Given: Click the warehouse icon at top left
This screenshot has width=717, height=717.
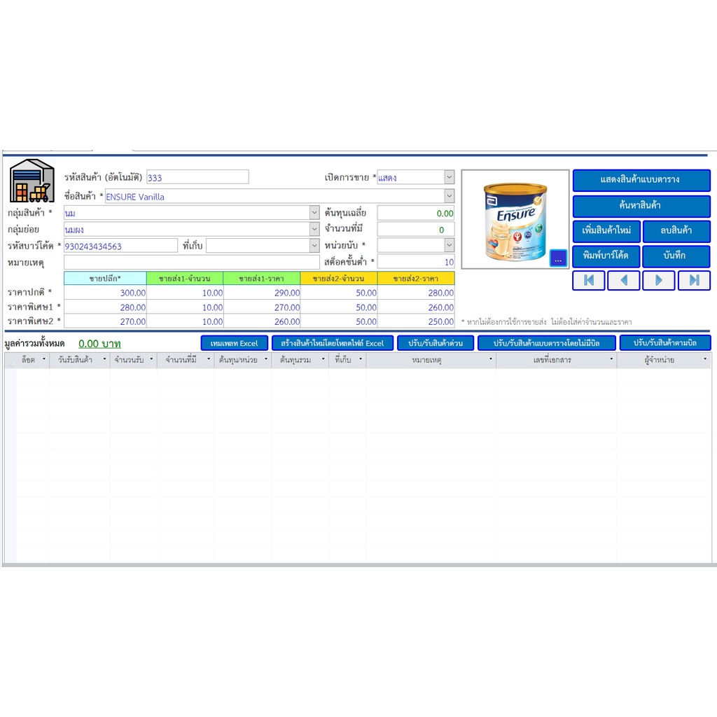Looking at the screenshot, I should [32, 181].
